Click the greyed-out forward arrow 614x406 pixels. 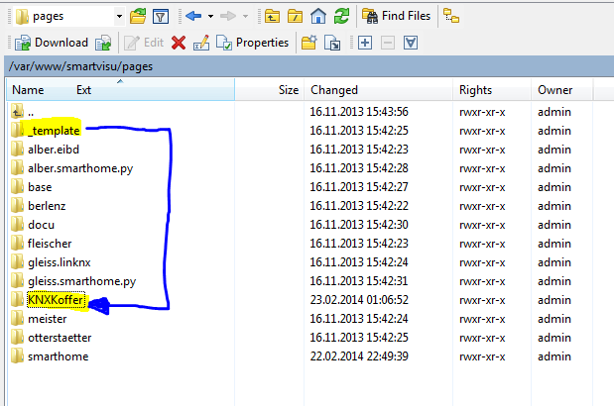228,16
